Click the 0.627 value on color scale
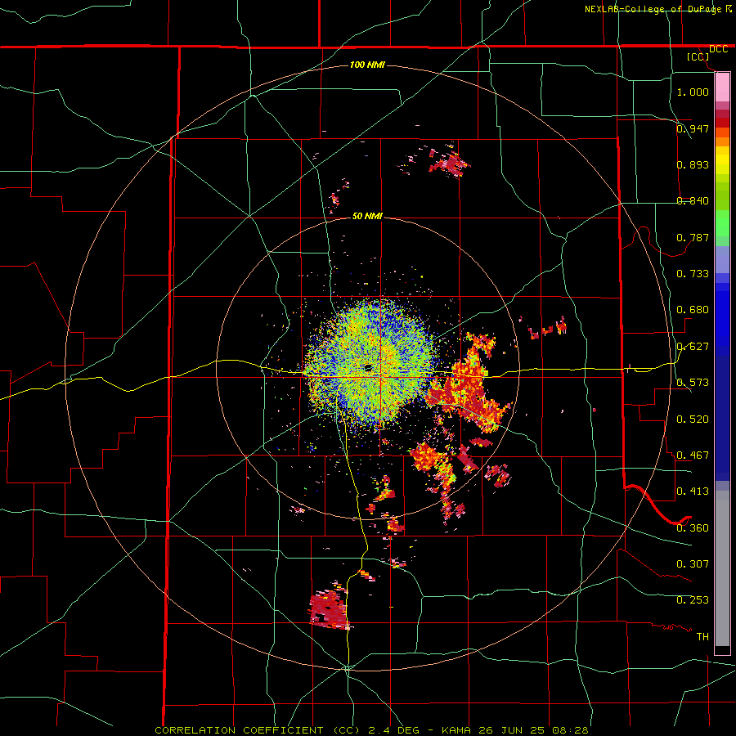 point(693,347)
